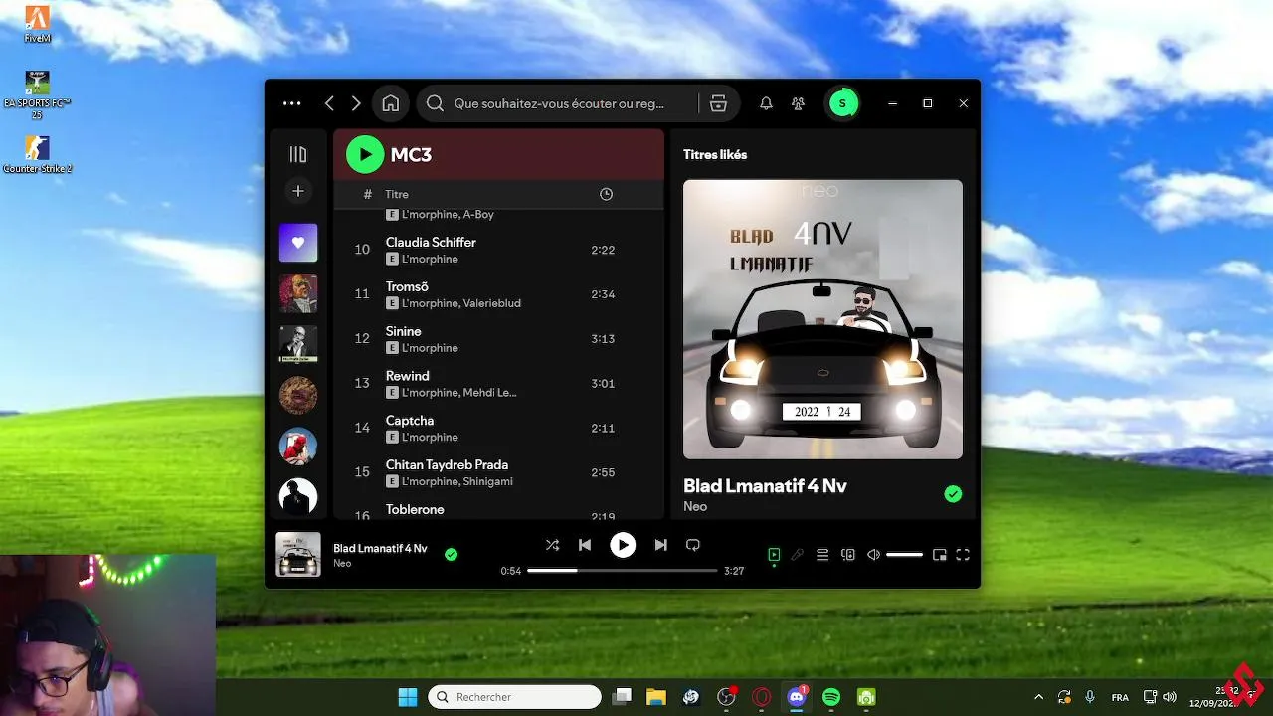Toggle Now Playing view button
This screenshot has height=716, width=1273.
pos(774,555)
